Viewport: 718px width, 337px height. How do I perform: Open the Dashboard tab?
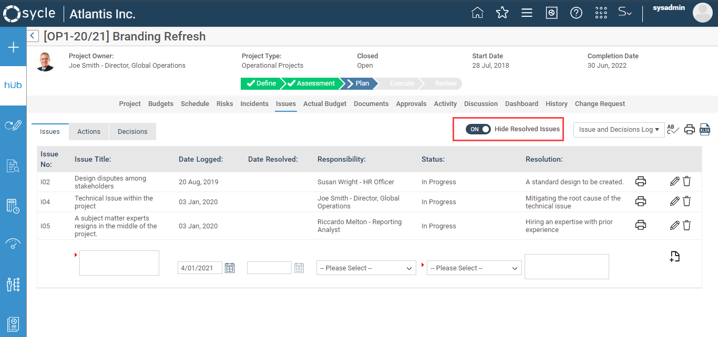coord(521,104)
